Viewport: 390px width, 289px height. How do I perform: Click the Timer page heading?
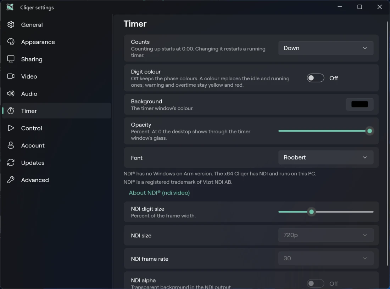135,24
